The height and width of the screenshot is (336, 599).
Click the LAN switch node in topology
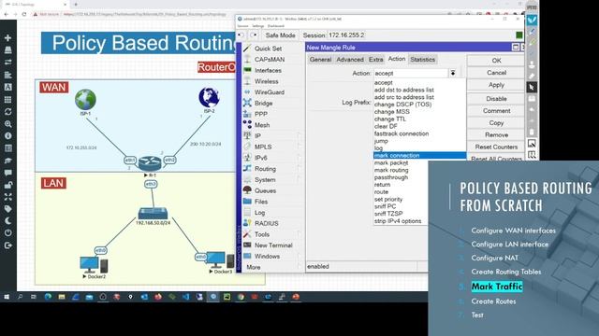tap(153, 214)
